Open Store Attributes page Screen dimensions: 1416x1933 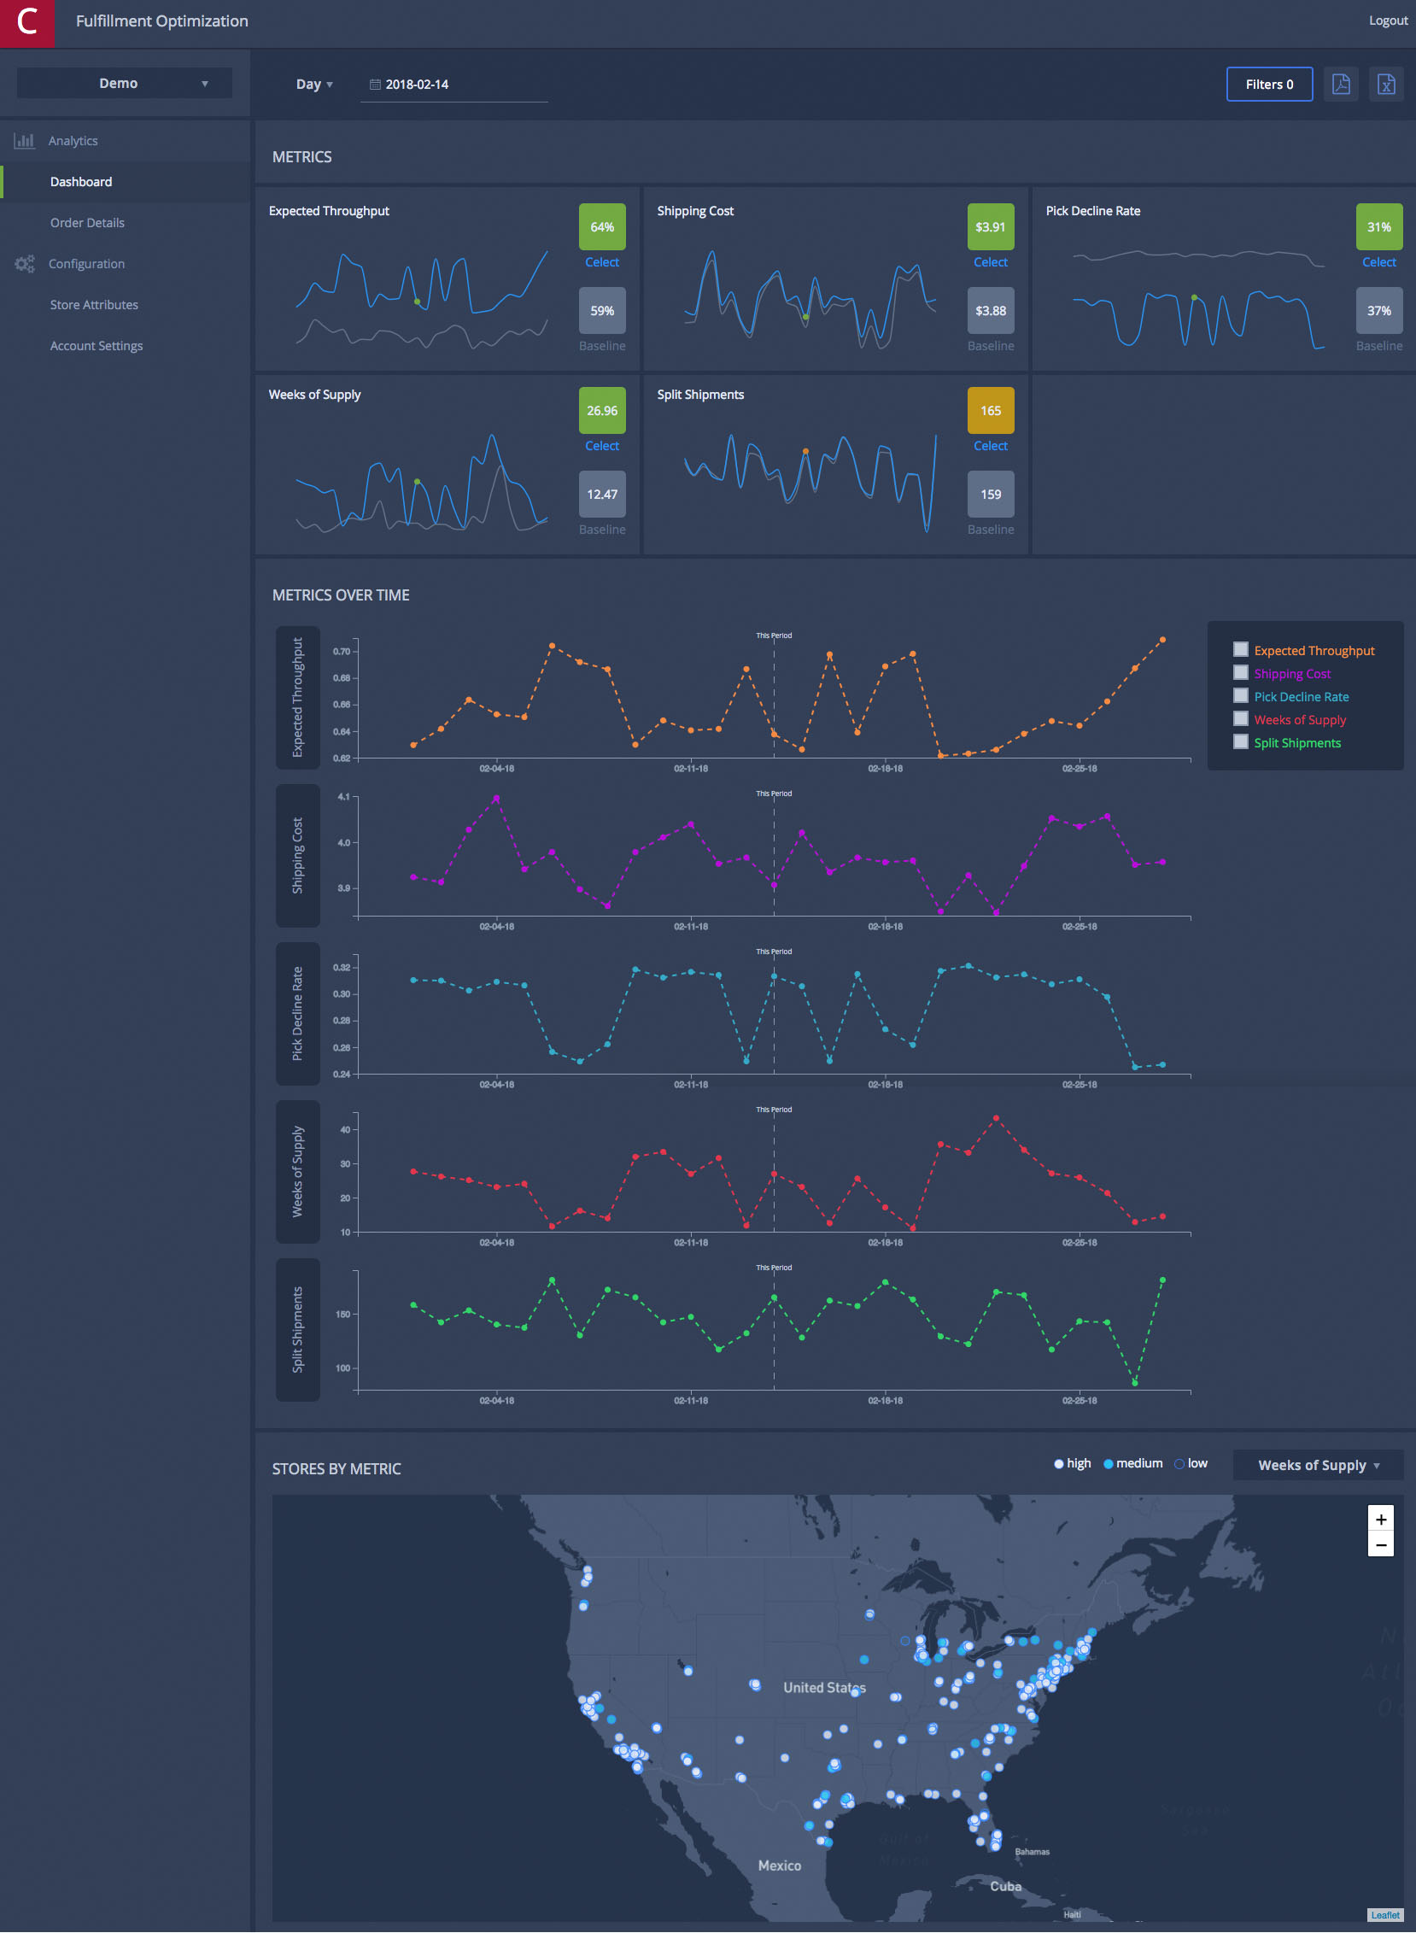pos(93,305)
